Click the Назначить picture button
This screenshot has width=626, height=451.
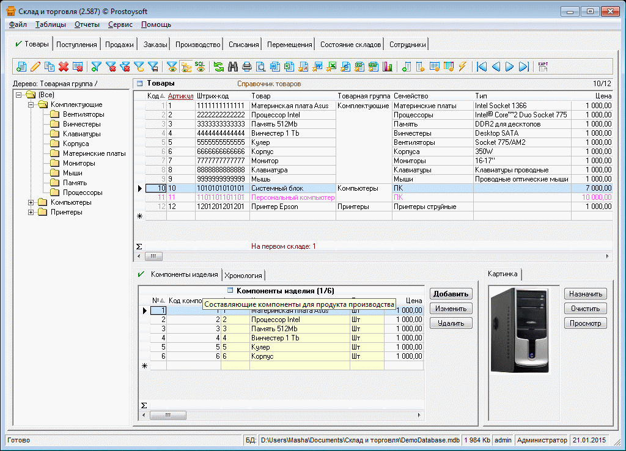585,294
